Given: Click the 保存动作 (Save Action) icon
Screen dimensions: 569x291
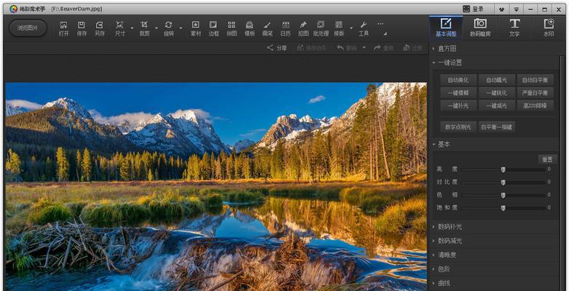Looking at the screenshot, I should coord(300,48).
